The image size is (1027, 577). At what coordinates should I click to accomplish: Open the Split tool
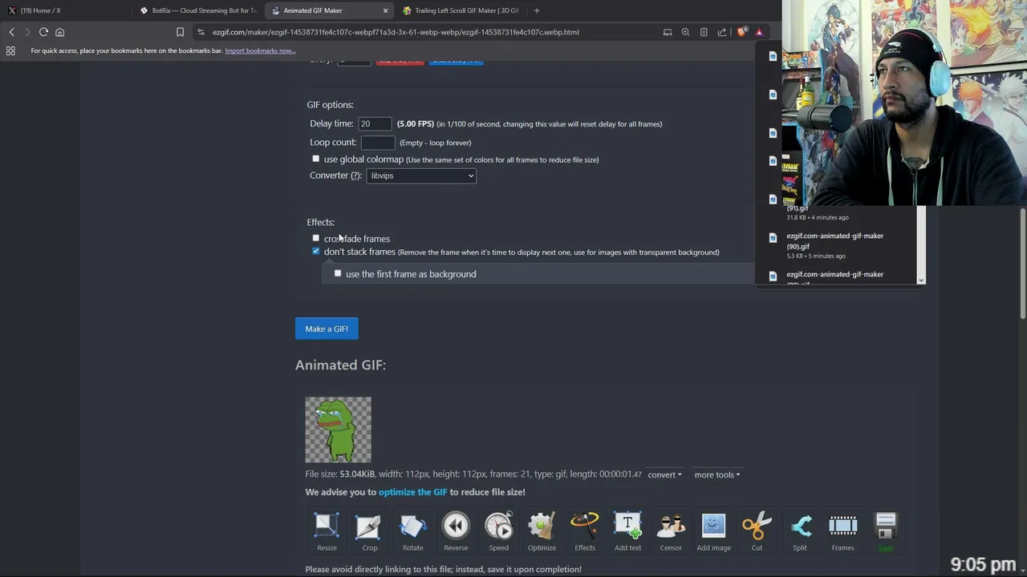[800, 532]
